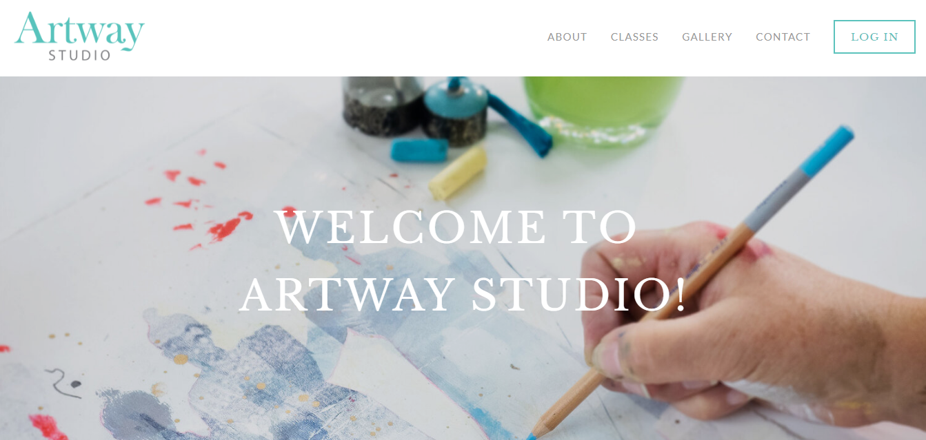The height and width of the screenshot is (440, 926).
Task: Open the Gallery section
Action: pyautogui.click(x=707, y=37)
